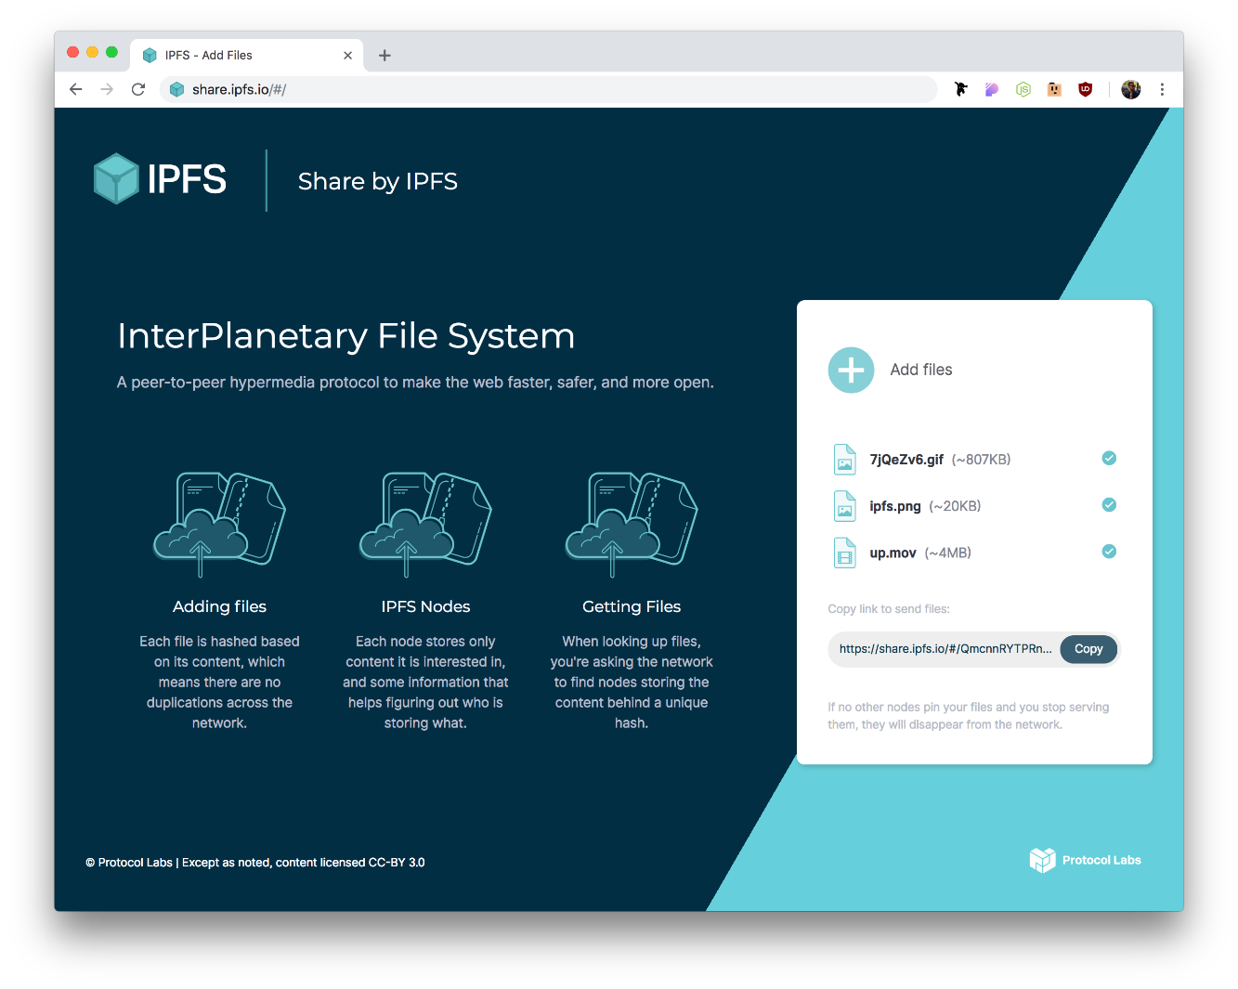Open Chrome three-dot menu

[x=1162, y=89]
